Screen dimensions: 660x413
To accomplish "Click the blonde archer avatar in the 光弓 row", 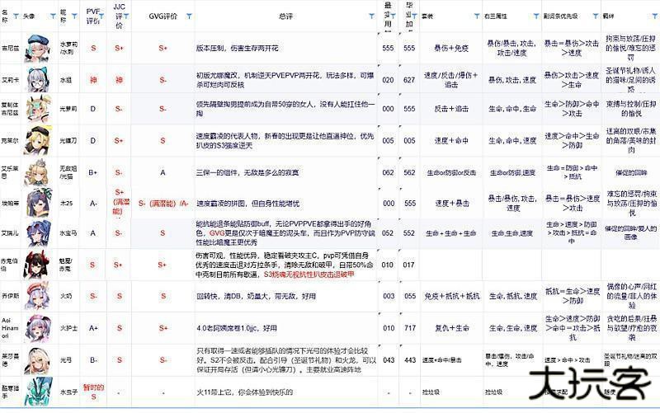I will pos(39,360).
